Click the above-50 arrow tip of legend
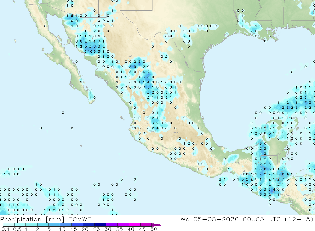Viewport: 315px width, 231px height. pos(157,225)
